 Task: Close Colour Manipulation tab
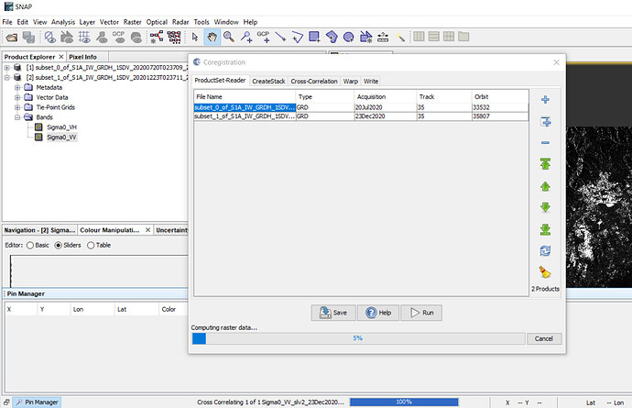147,230
